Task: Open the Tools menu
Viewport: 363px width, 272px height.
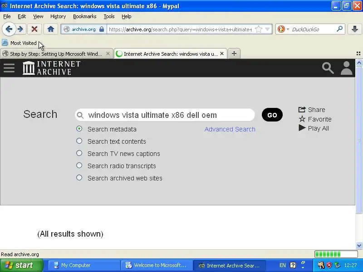Action: [x=109, y=16]
